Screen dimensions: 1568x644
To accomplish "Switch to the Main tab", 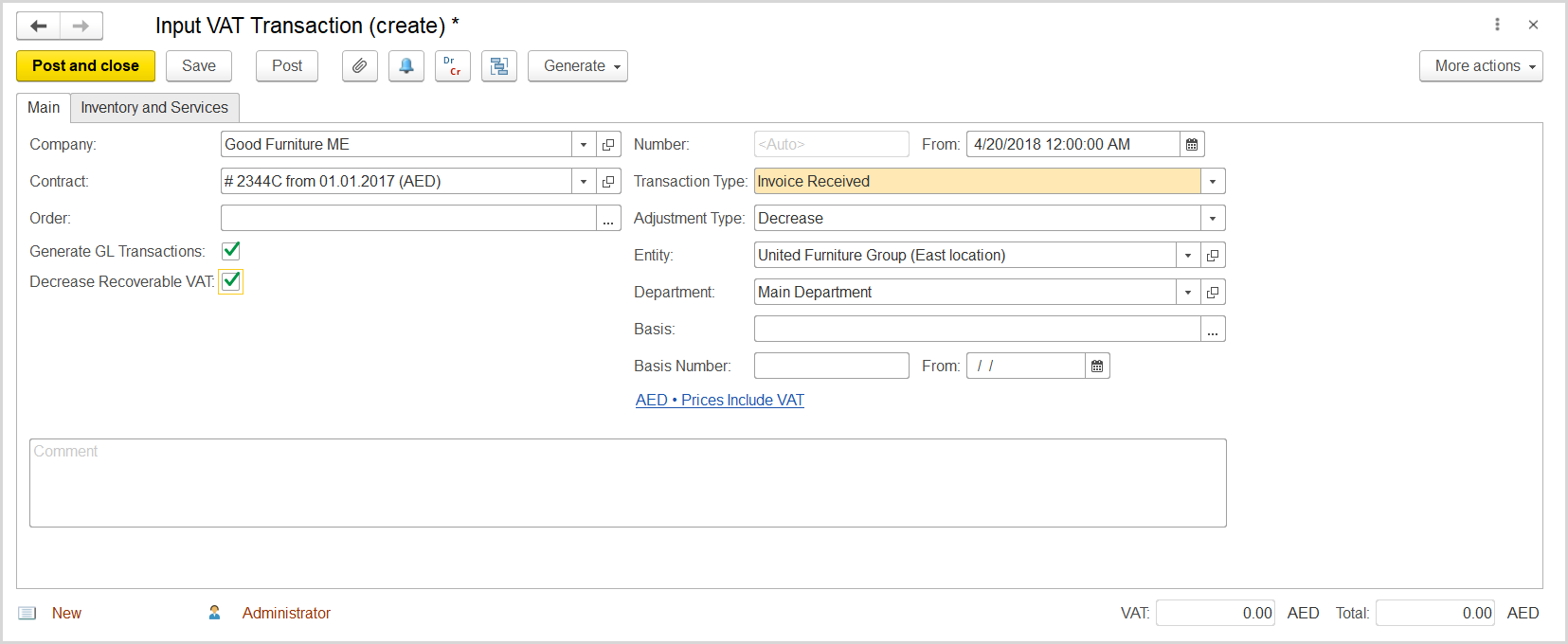I will click(44, 107).
